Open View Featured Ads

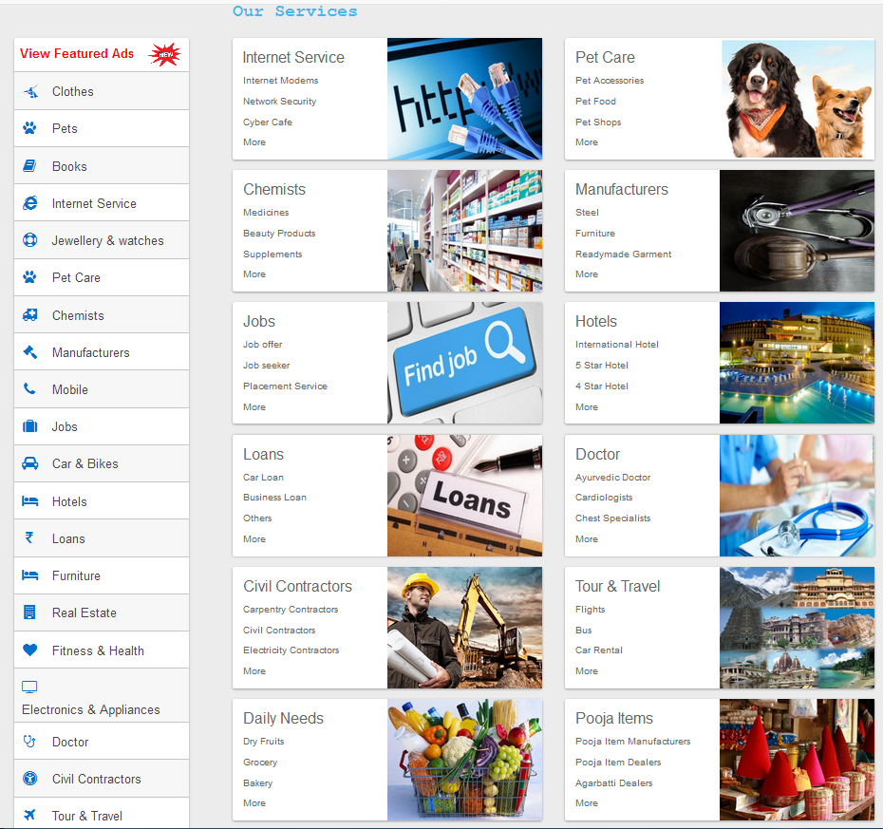[77, 54]
